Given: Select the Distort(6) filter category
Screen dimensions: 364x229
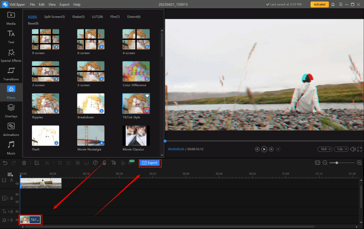Looking at the screenshot, I should [134, 17].
